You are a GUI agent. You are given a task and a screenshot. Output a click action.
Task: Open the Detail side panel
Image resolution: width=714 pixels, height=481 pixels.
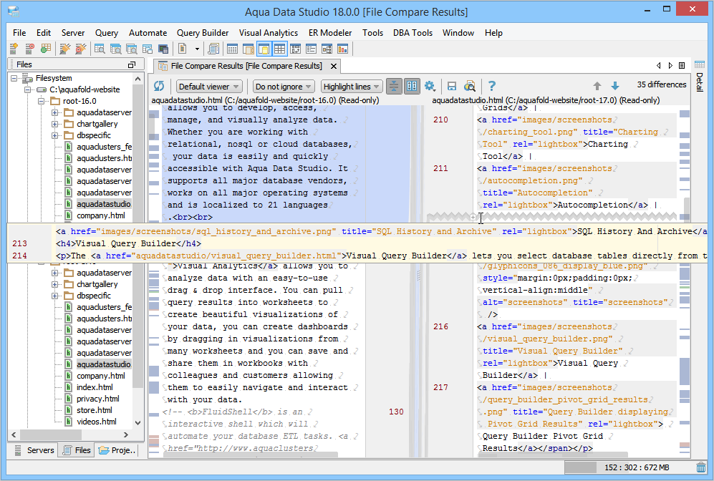[x=700, y=76]
